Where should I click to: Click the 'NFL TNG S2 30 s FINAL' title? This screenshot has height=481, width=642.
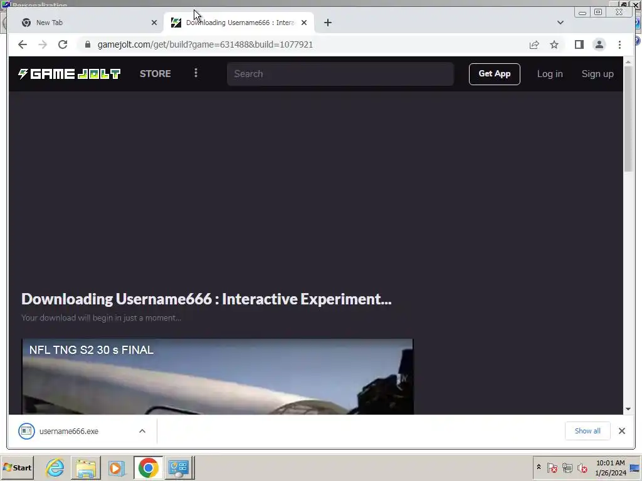pos(92,350)
